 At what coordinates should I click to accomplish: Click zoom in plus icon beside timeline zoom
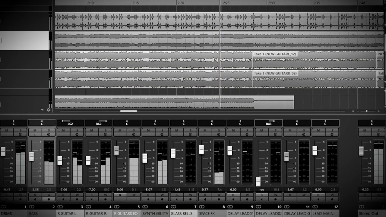click(379, 111)
